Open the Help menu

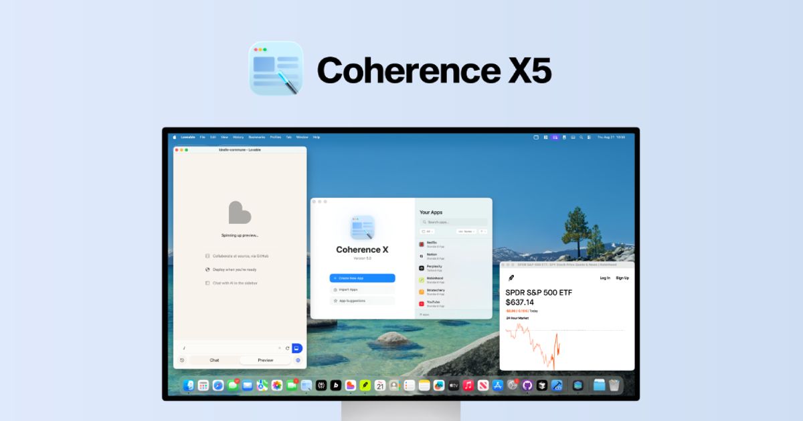317,137
